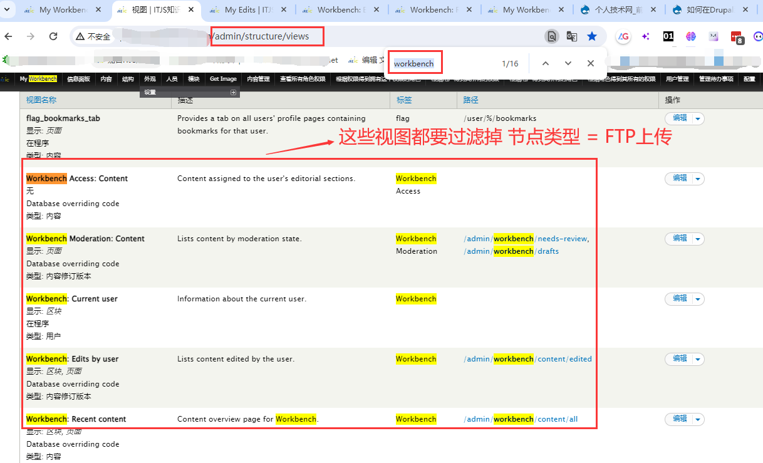The height and width of the screenshot is (463, 763).
Task: Expand actions dropdown for Workbench Access: Content
Action: pyautogui.click(x=698, y=179)
